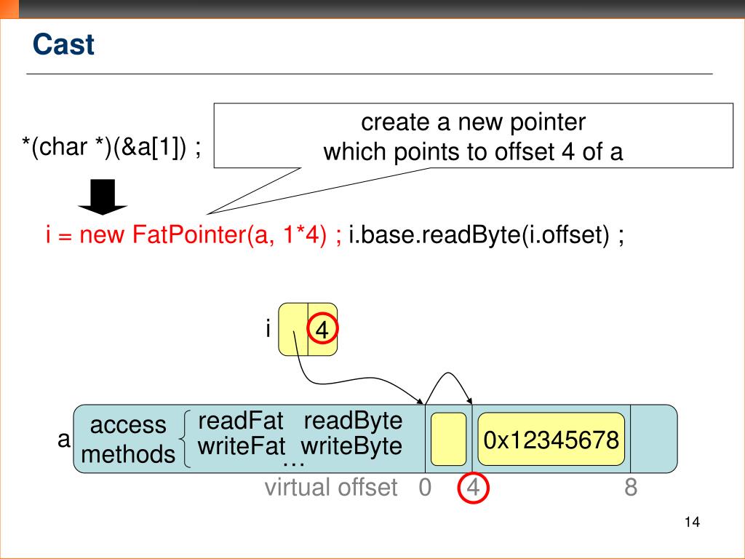Click the "readFat" method name

240,420
